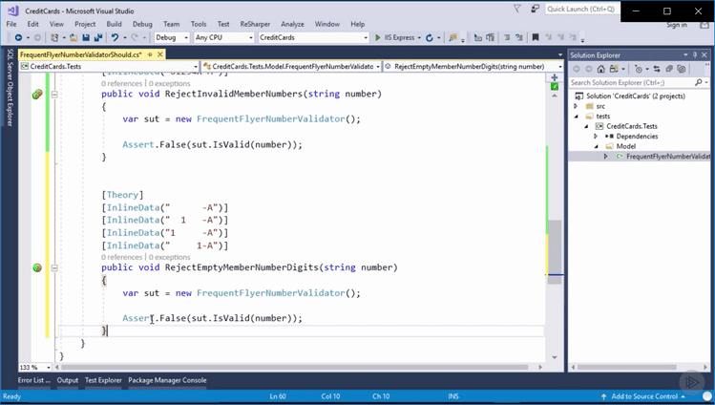This screenshot has width=715, height=405.
Task: Click the Visual Studio logo in title bar
Action: click(x=12, y=11)
